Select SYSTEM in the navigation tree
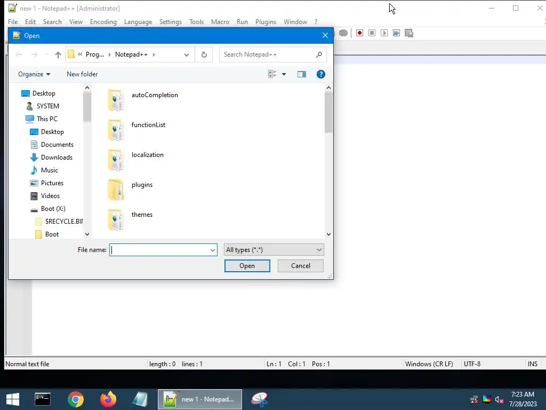This screenshot has height=410, width=546. tap(47, 106)
